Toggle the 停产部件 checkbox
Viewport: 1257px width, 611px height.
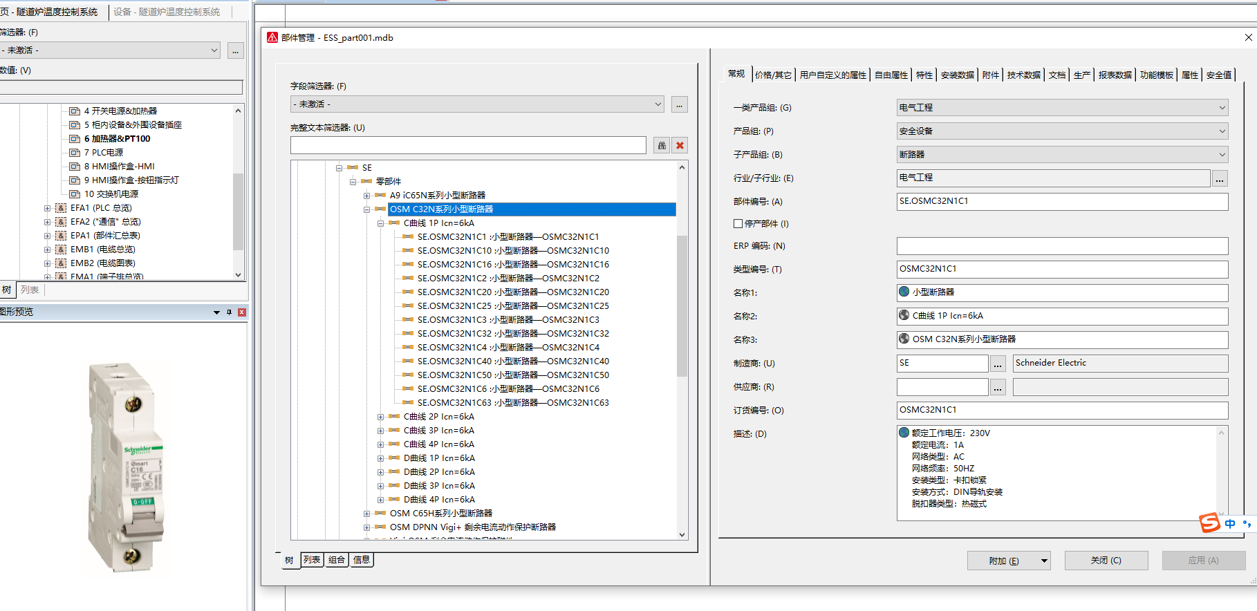coord(738,224)
